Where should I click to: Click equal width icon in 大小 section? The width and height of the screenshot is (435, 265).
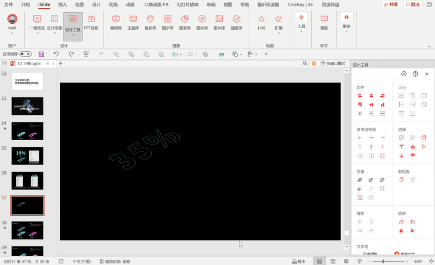401,96
